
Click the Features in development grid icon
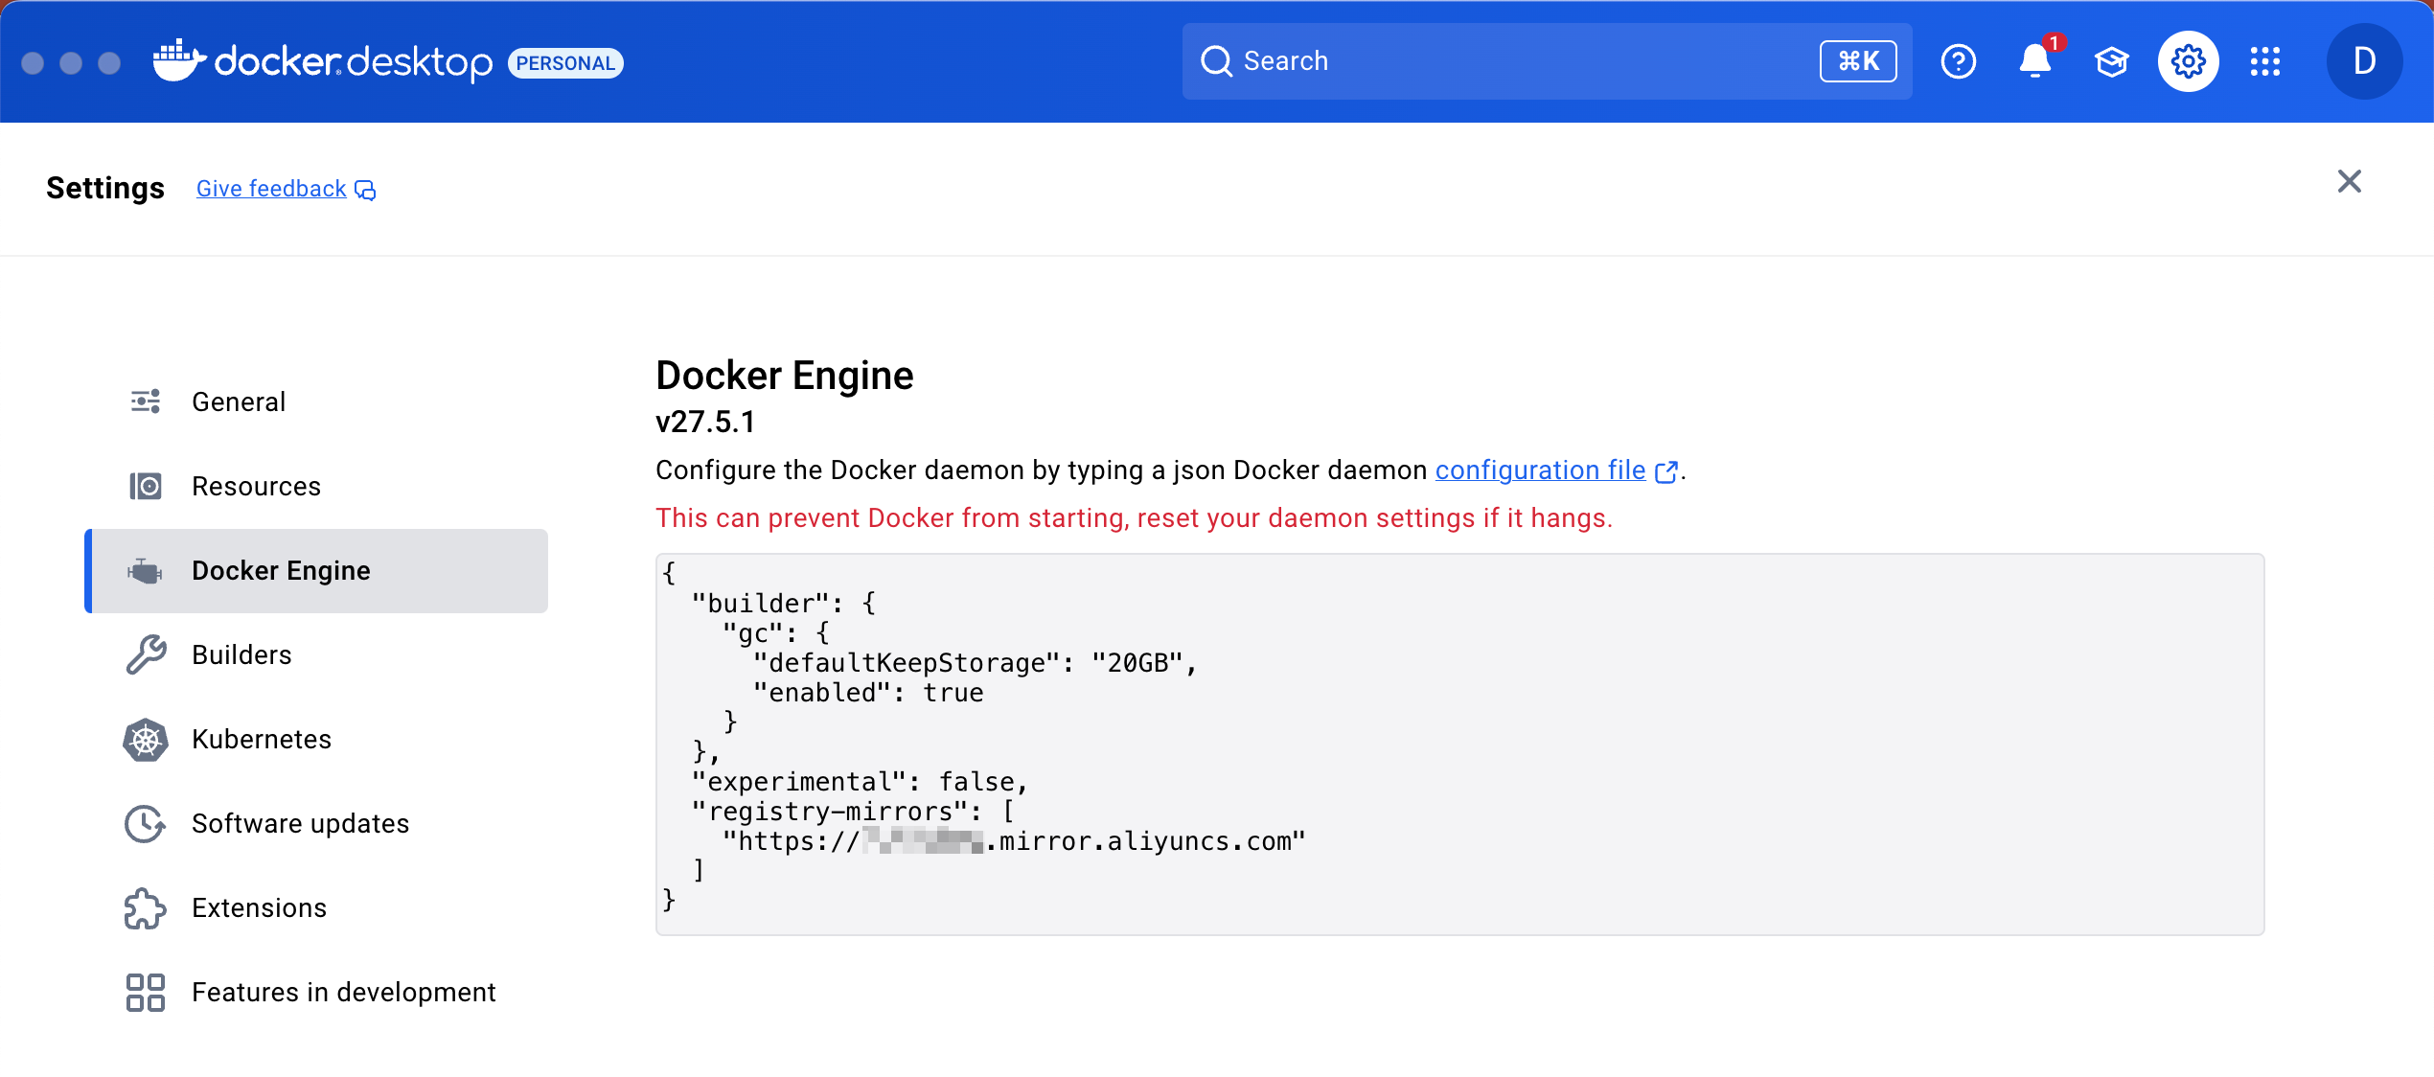click(x=146, y=992)
